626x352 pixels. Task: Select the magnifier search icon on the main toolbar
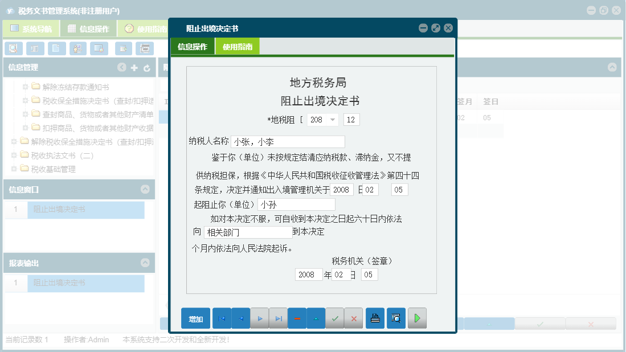click(x=13, y=48)
